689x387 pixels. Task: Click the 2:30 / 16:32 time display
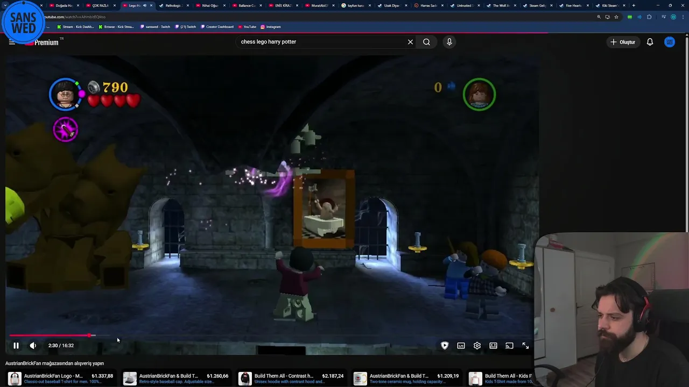pos(61,346)
